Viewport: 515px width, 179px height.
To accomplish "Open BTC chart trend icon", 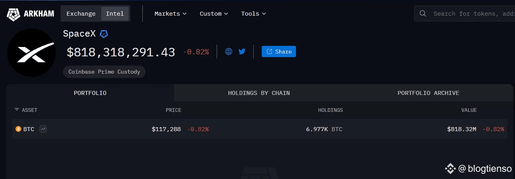I will (x=43, y=129).
